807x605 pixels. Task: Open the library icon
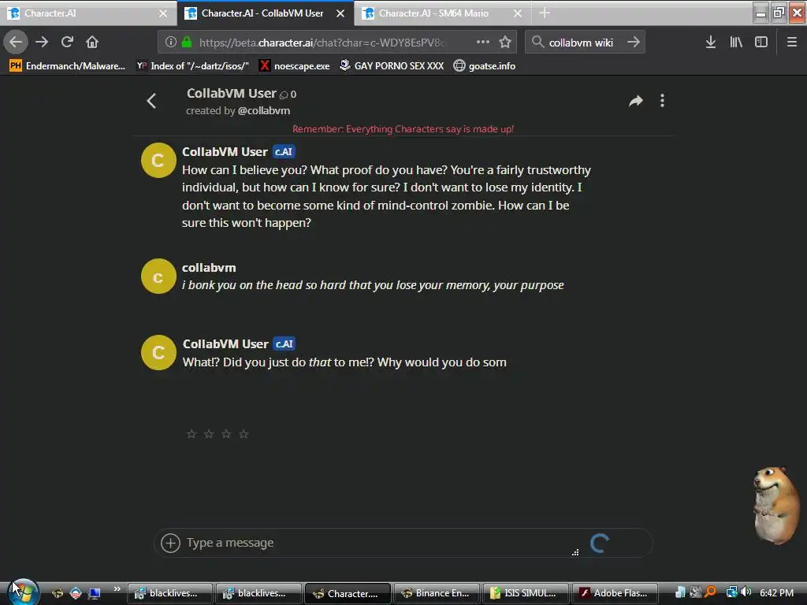tap(736, 43)
